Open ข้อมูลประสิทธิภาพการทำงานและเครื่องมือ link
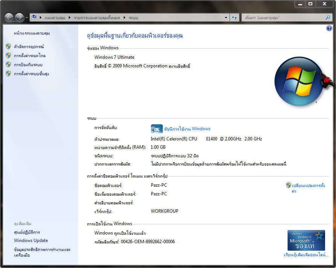Screen dimensions: 336x268 (42, 252)
